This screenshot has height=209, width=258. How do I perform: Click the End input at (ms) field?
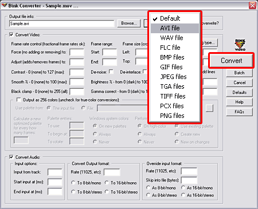pos(55,191)
